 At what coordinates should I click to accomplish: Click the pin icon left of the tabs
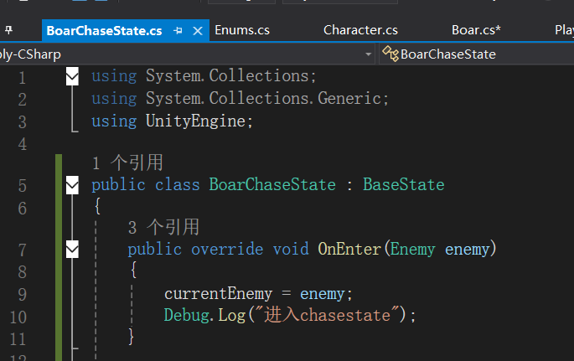(8, 30)
